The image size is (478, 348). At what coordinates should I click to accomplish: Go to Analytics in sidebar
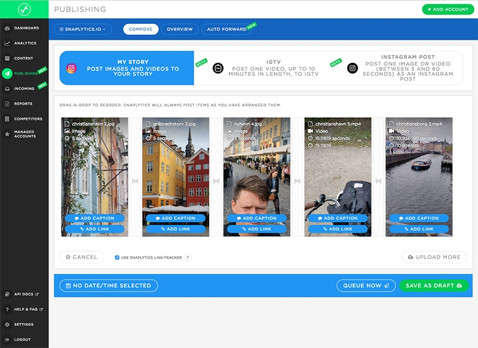[x=24, y=43]
